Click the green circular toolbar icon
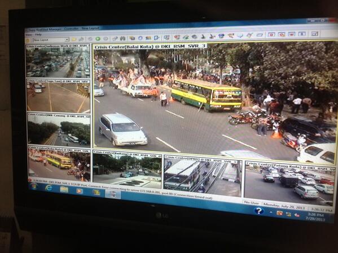The image size is (338, 253). tap(98, 39)
